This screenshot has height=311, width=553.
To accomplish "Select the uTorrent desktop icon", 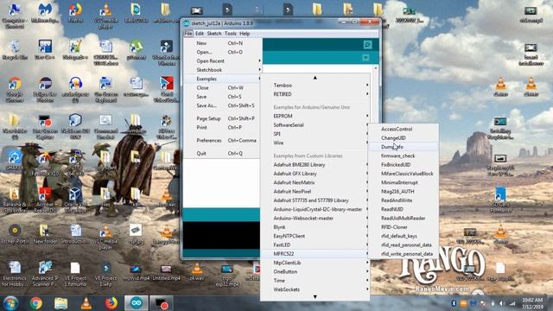I will [137, 50].
